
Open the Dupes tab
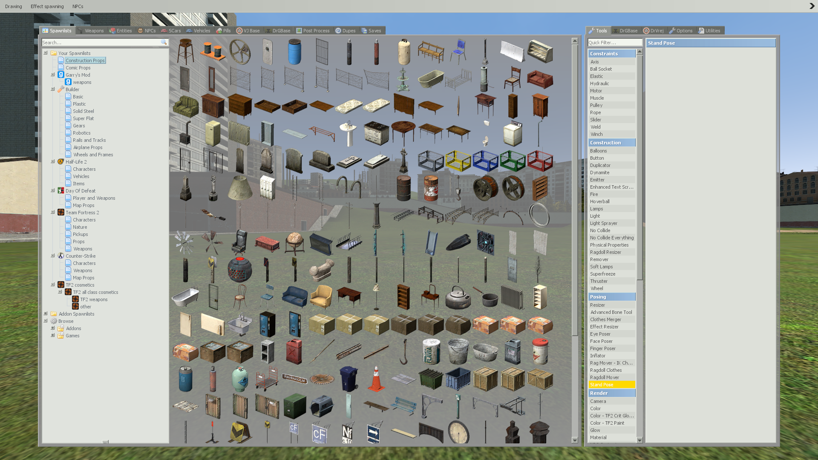pos(346,31)
